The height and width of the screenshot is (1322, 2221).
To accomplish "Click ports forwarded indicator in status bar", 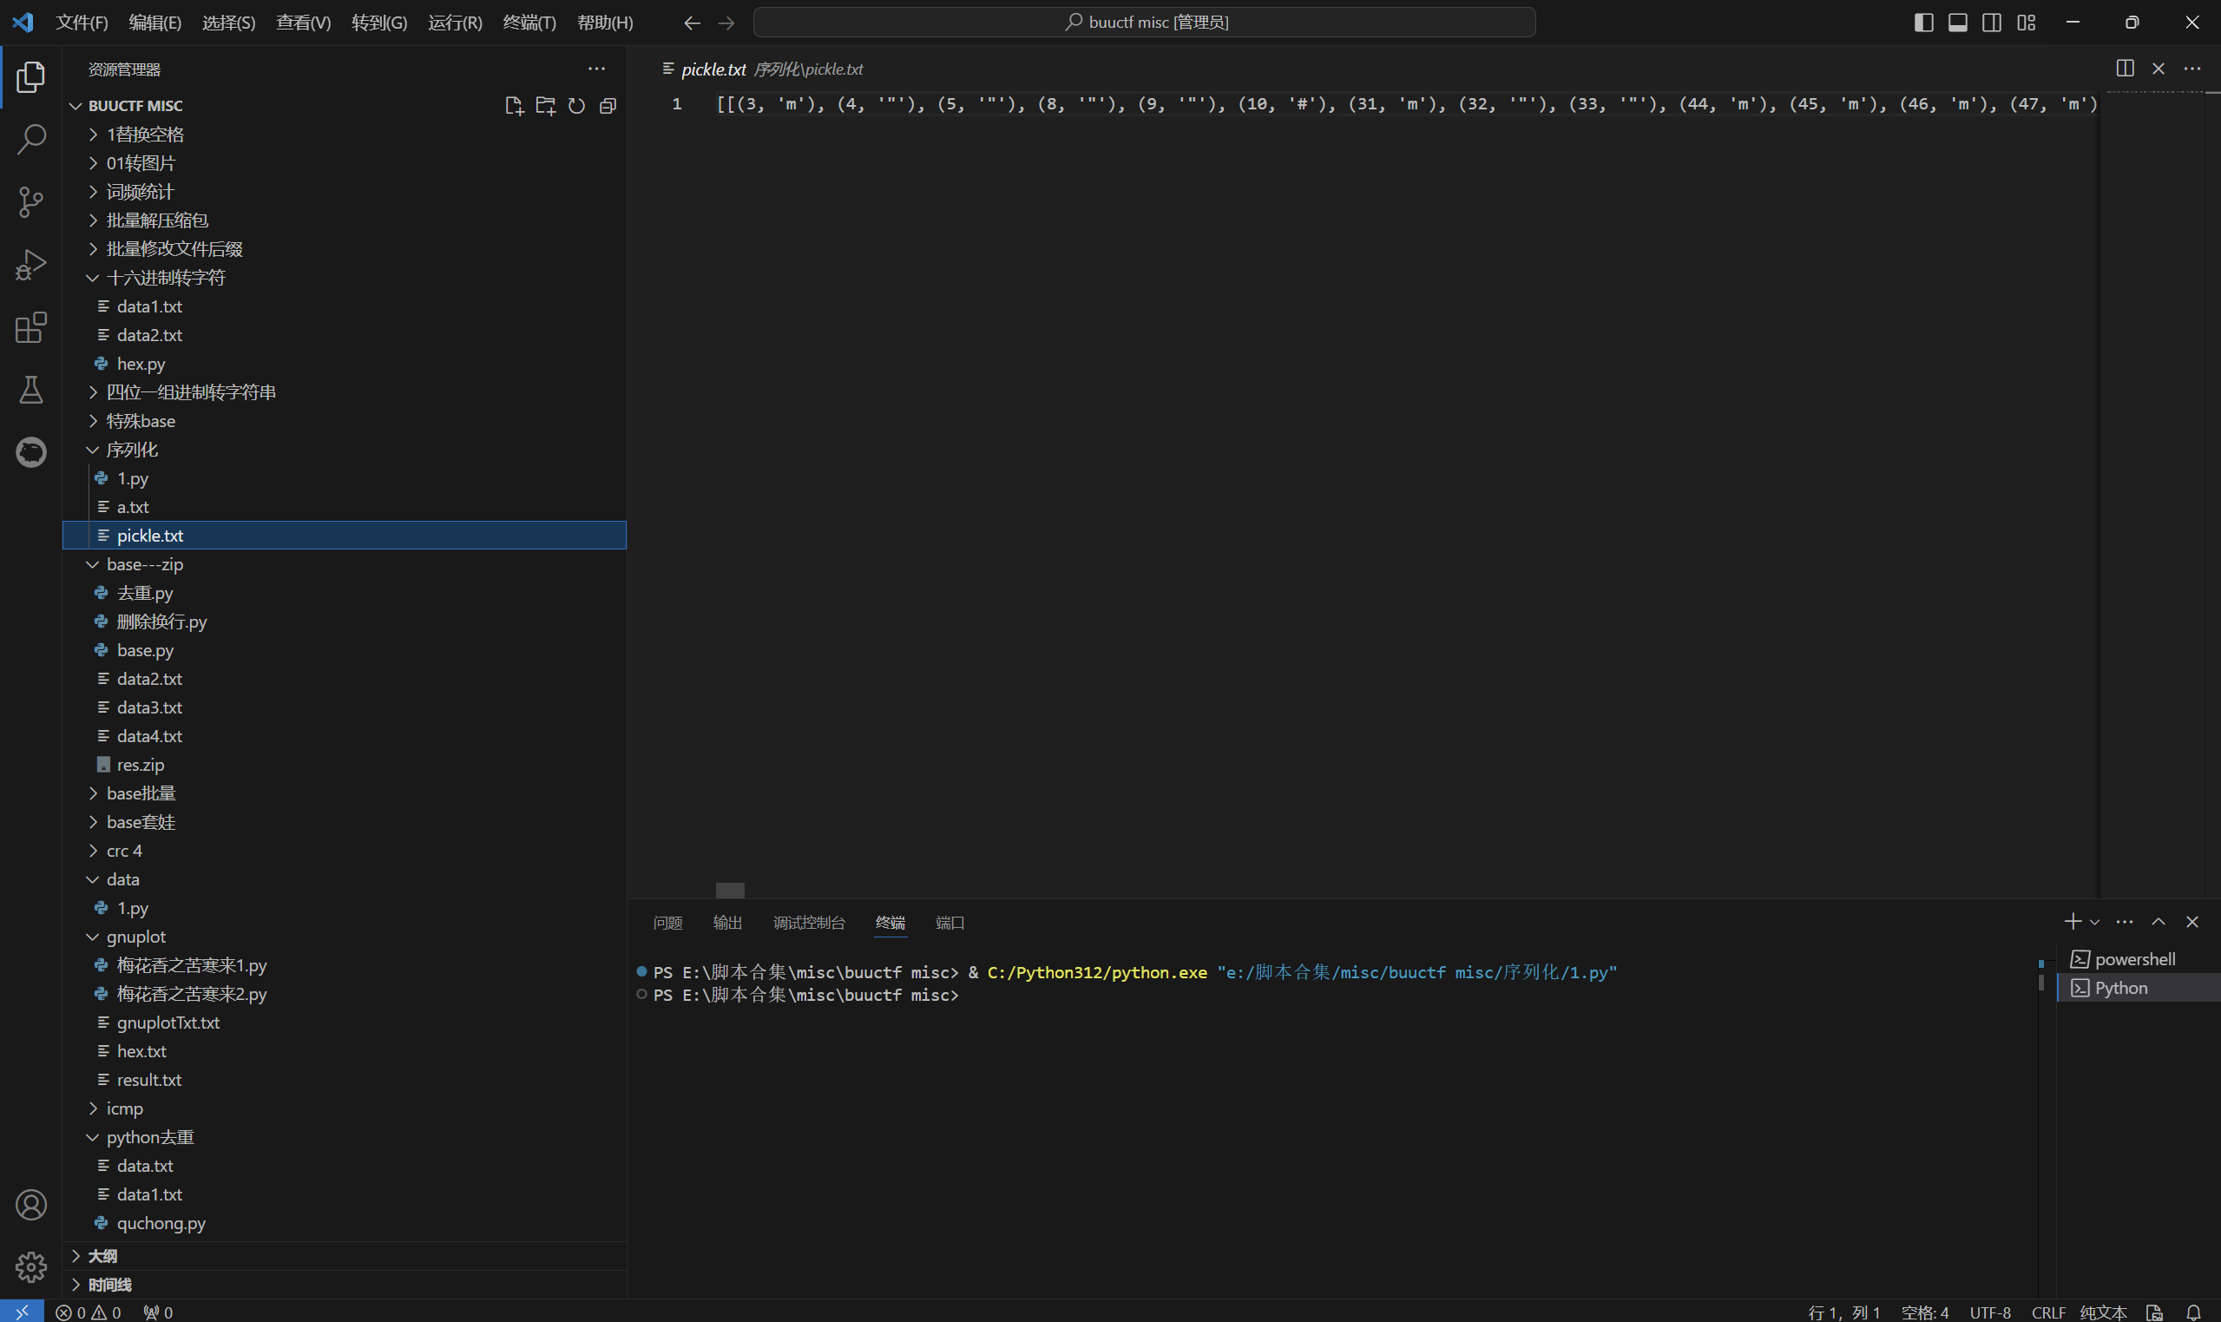I will [x=159, y=1312].
